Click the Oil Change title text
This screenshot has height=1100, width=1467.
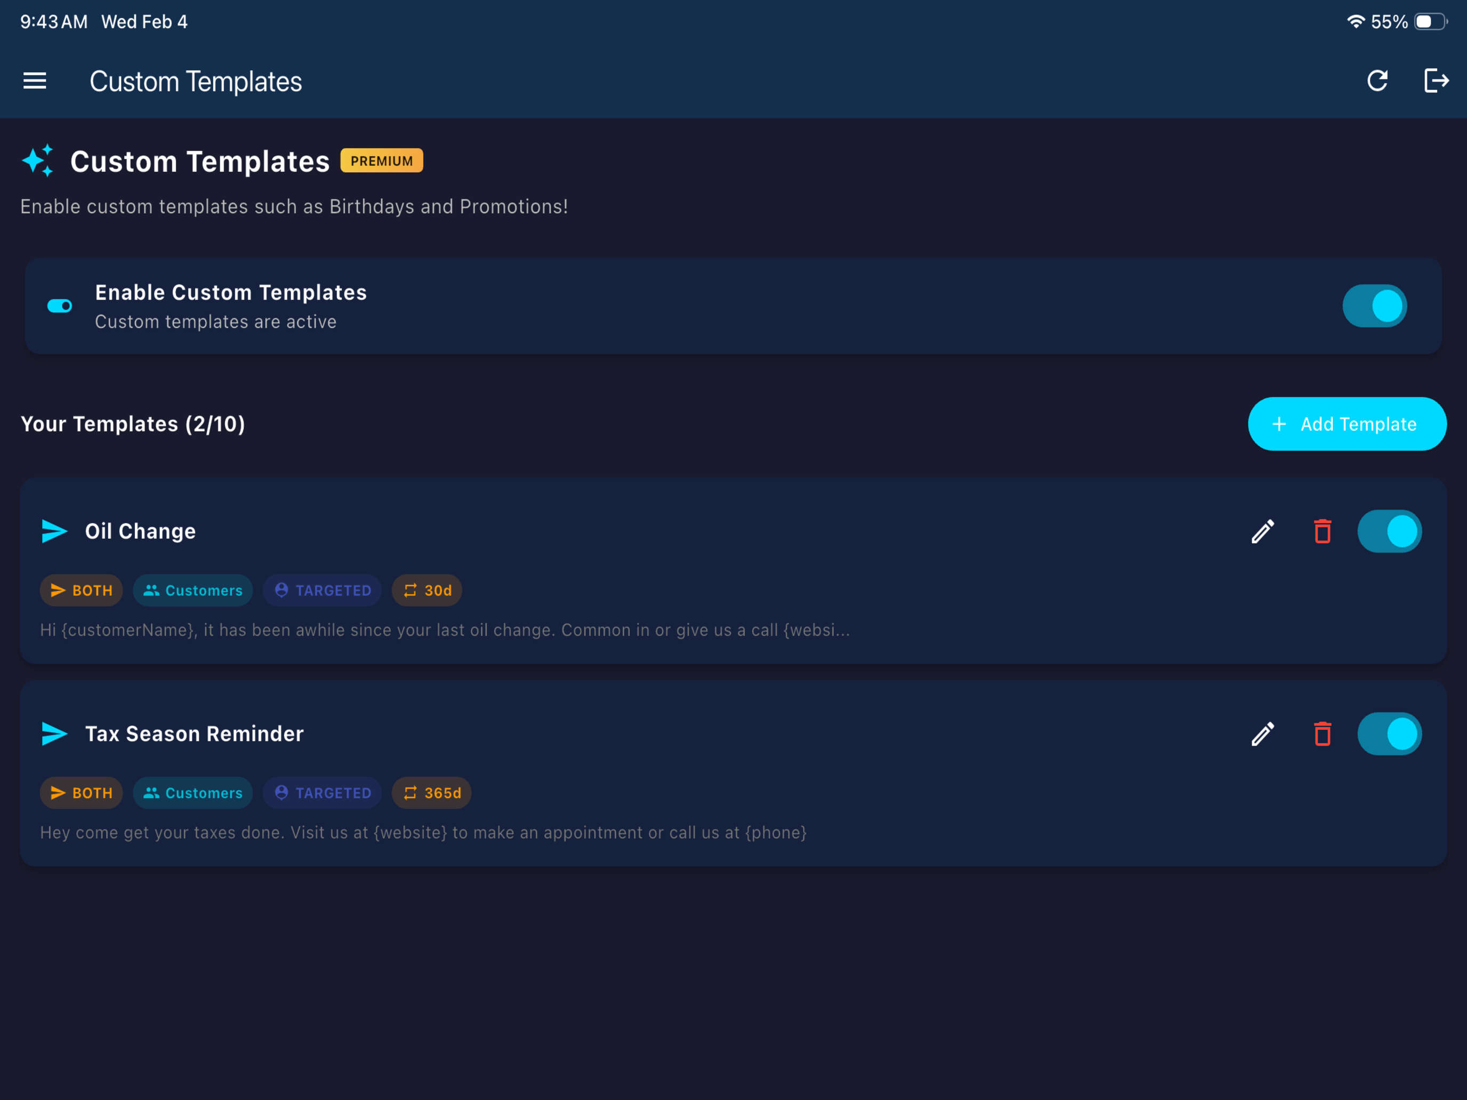pos(141,531)
